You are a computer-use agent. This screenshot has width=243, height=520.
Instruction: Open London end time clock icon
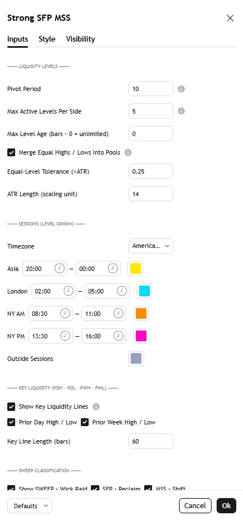click(x=121, y=291)
